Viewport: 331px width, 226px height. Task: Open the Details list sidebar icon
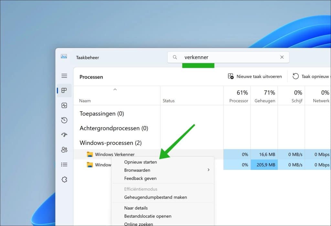(x=64, y=164)
